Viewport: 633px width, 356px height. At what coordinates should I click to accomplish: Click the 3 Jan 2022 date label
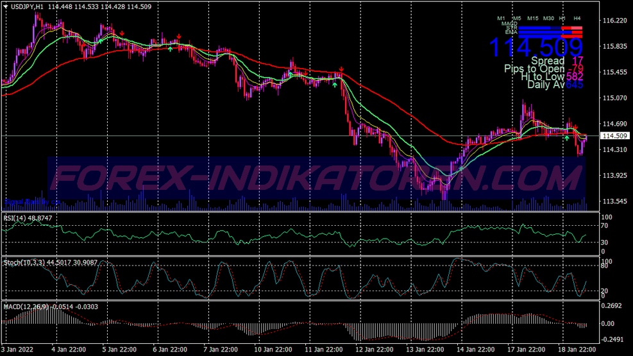17,350
